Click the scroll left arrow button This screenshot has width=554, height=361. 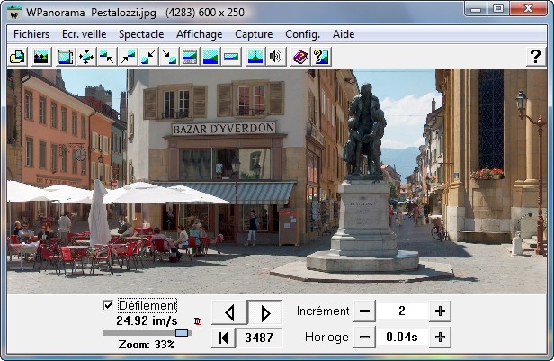(x=229, y=312)
